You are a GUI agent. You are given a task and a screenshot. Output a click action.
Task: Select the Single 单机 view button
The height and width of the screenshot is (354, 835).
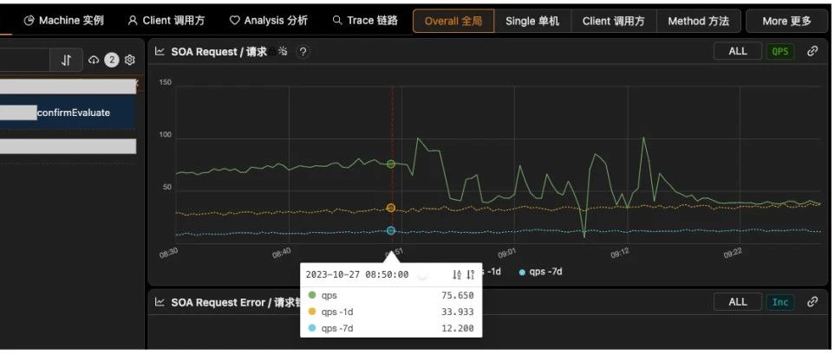(532, 21)
